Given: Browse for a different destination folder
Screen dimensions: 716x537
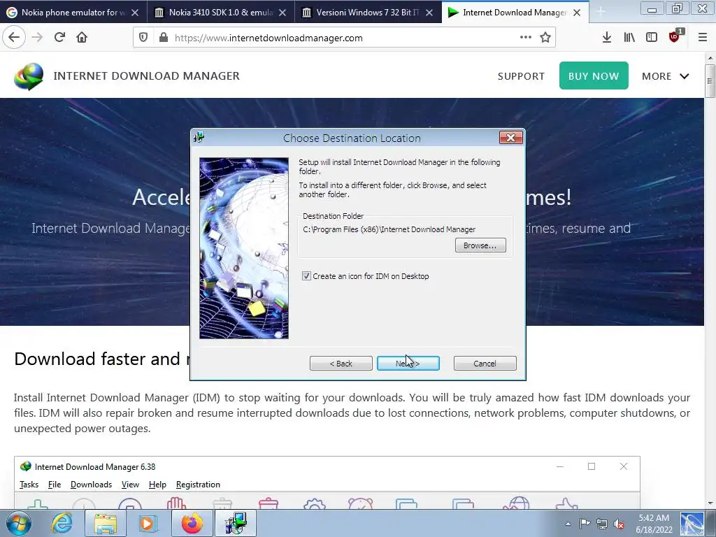Looking at the screenshot, I should [x=480, y=245].
